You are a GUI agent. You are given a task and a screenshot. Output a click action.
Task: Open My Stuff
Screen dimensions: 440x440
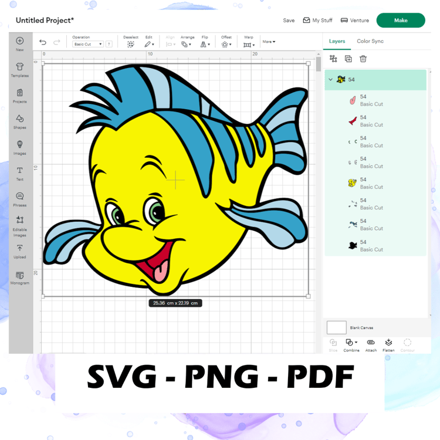pos(317,20)
